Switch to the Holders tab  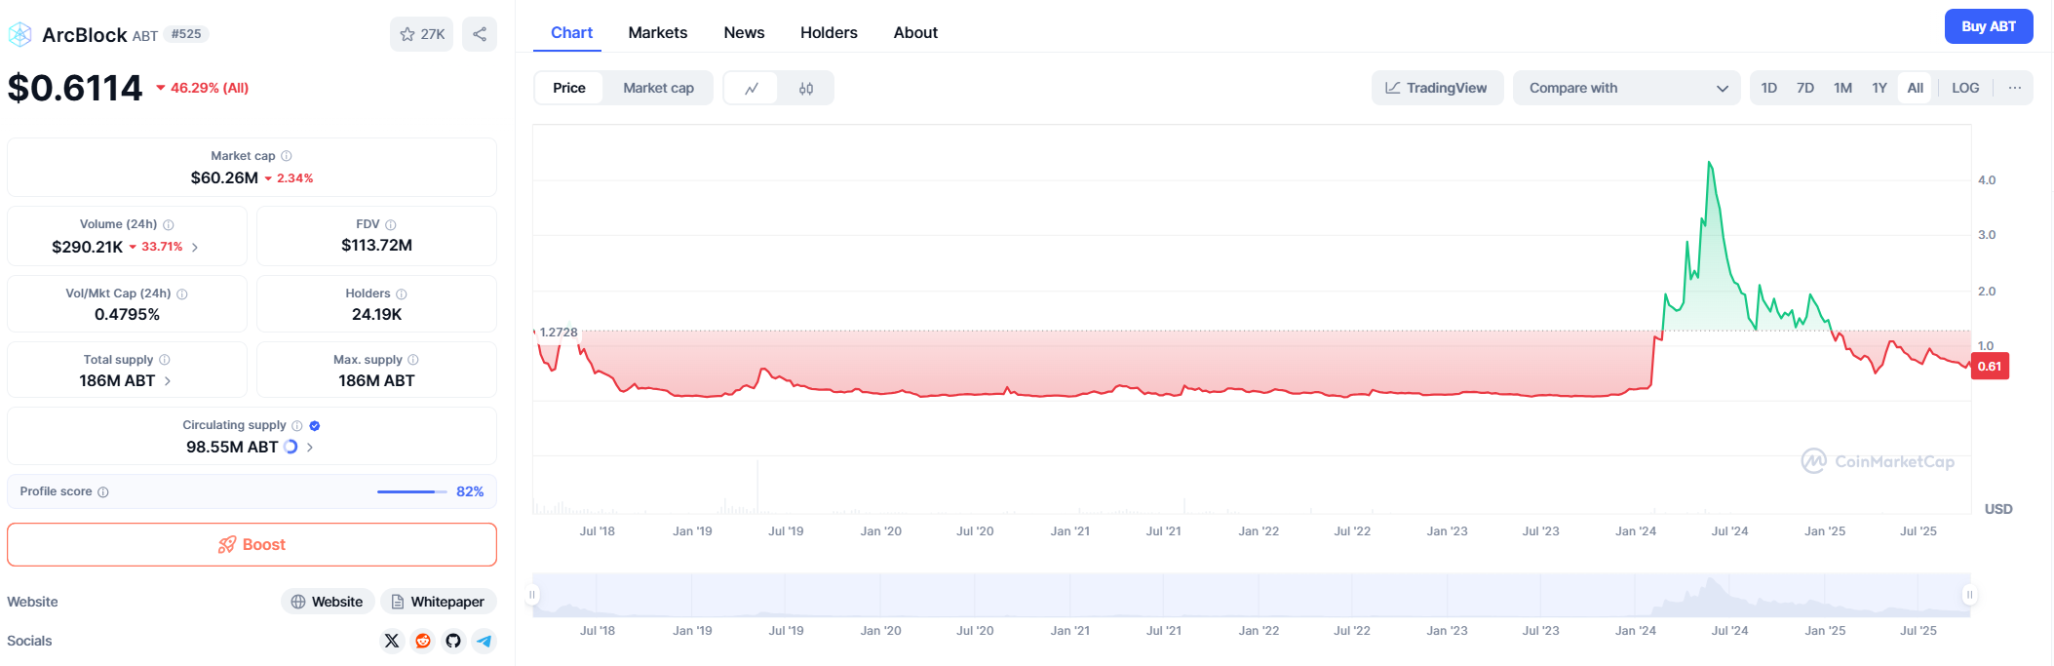(829, 32)
